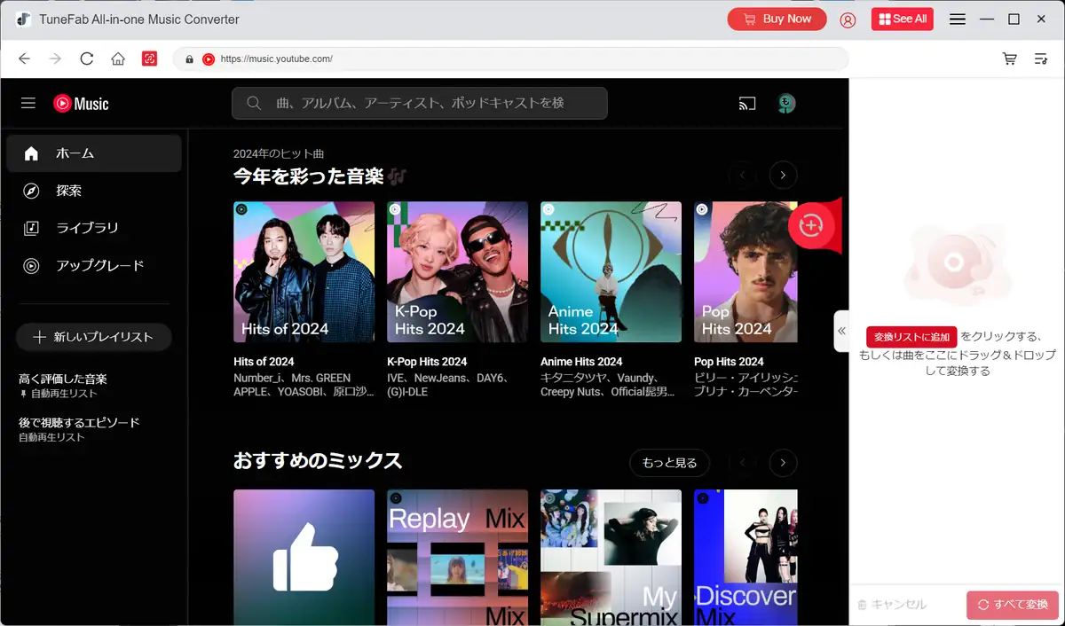Click the Hits of 2024 title text
The width and height of the screenshot is (1065, 626).
[x=264, y=362]
